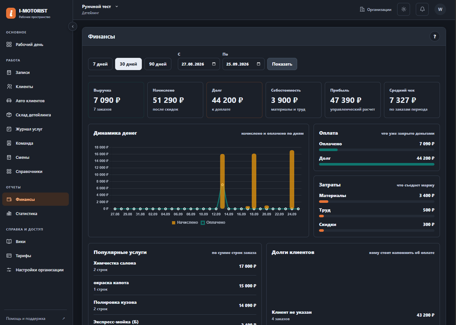Screen dimensions: 456x325
Task: Select the 30 дней period
Action: point(128,64)
